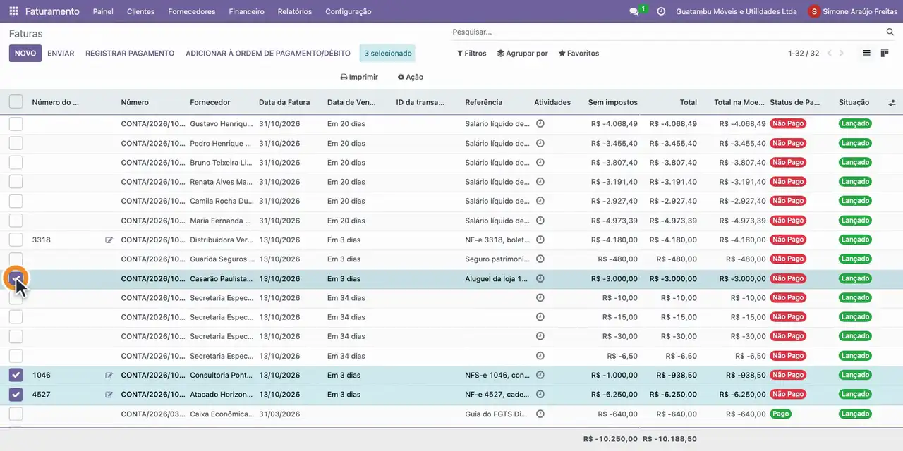Toggle the select-all header checkbox
The height and width of the screenshot is (451, 903).
pos(16,101)
